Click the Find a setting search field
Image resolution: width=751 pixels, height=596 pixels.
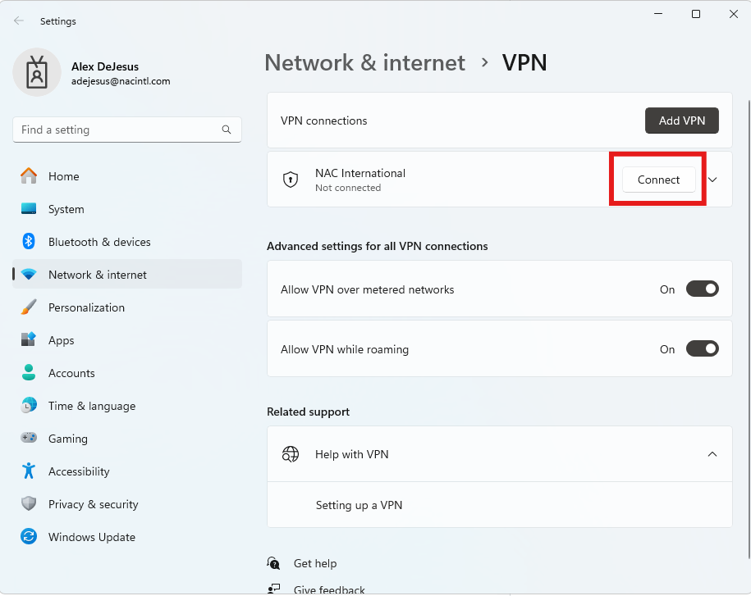coord(123,130)
